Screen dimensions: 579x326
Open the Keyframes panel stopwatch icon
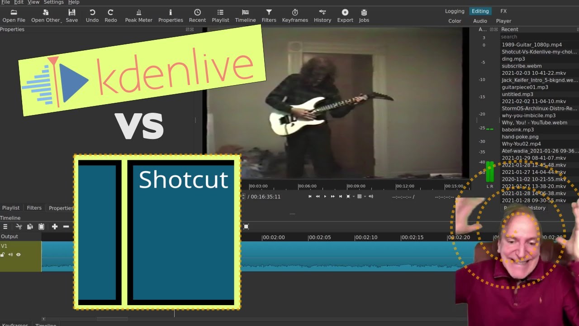(x=295, y=15)
